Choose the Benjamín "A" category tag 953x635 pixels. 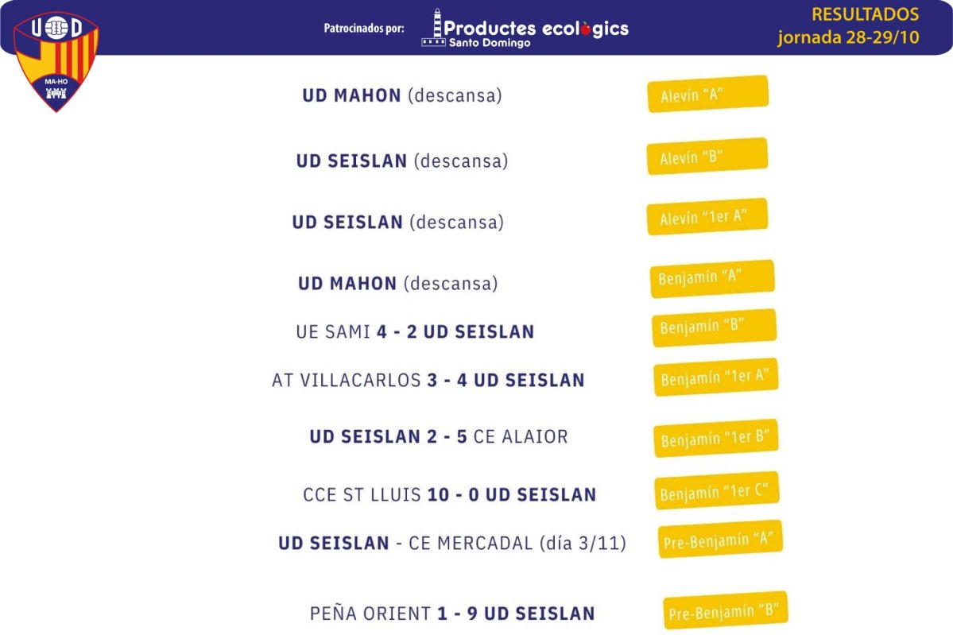point(712,279)
